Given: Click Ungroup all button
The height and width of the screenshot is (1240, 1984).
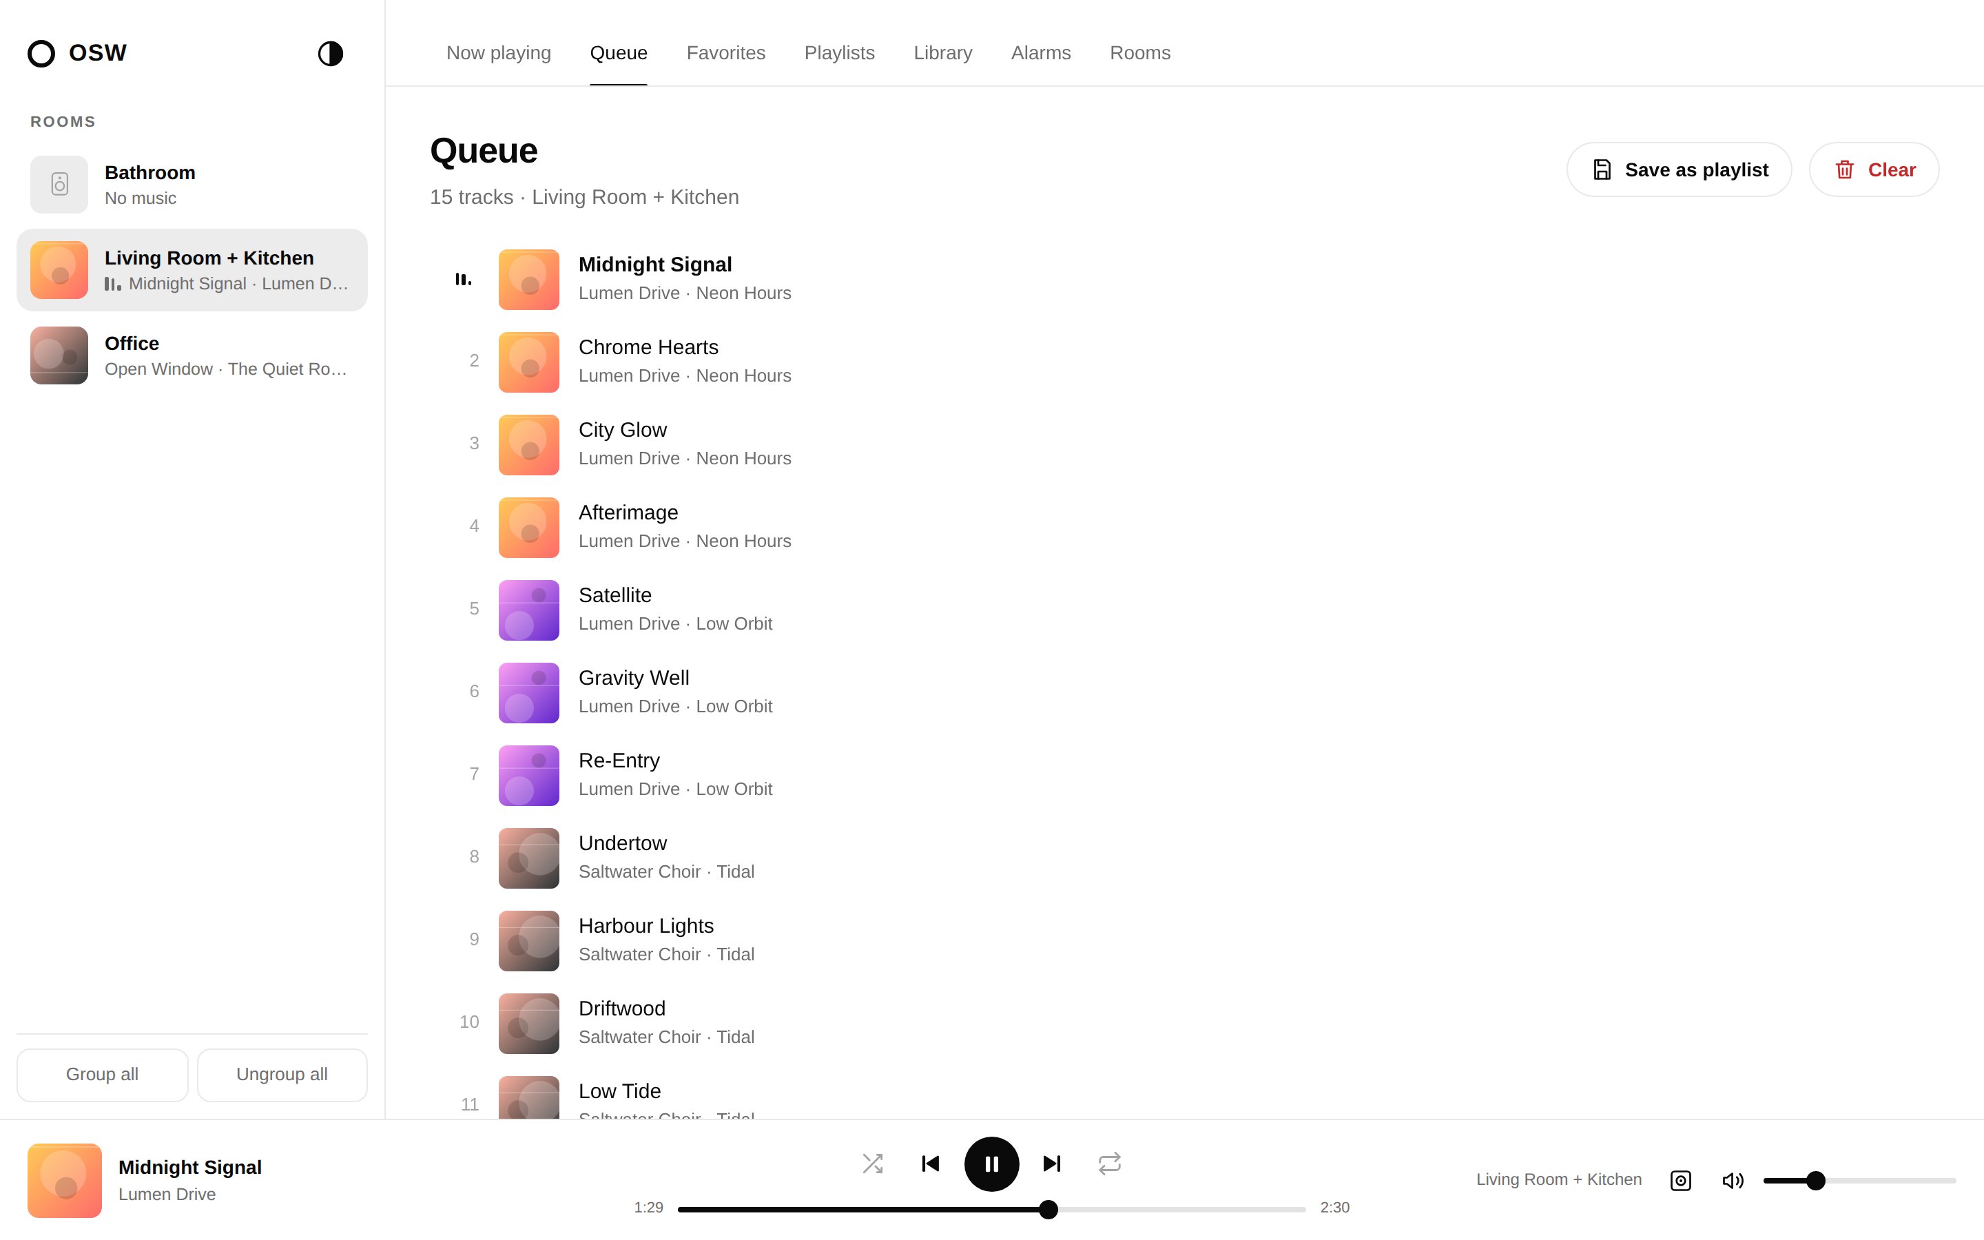Looking at the screenshot, I should 282,1075.
